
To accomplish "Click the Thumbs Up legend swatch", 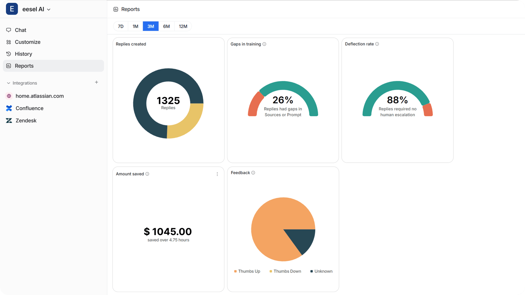I will [235, 271].
